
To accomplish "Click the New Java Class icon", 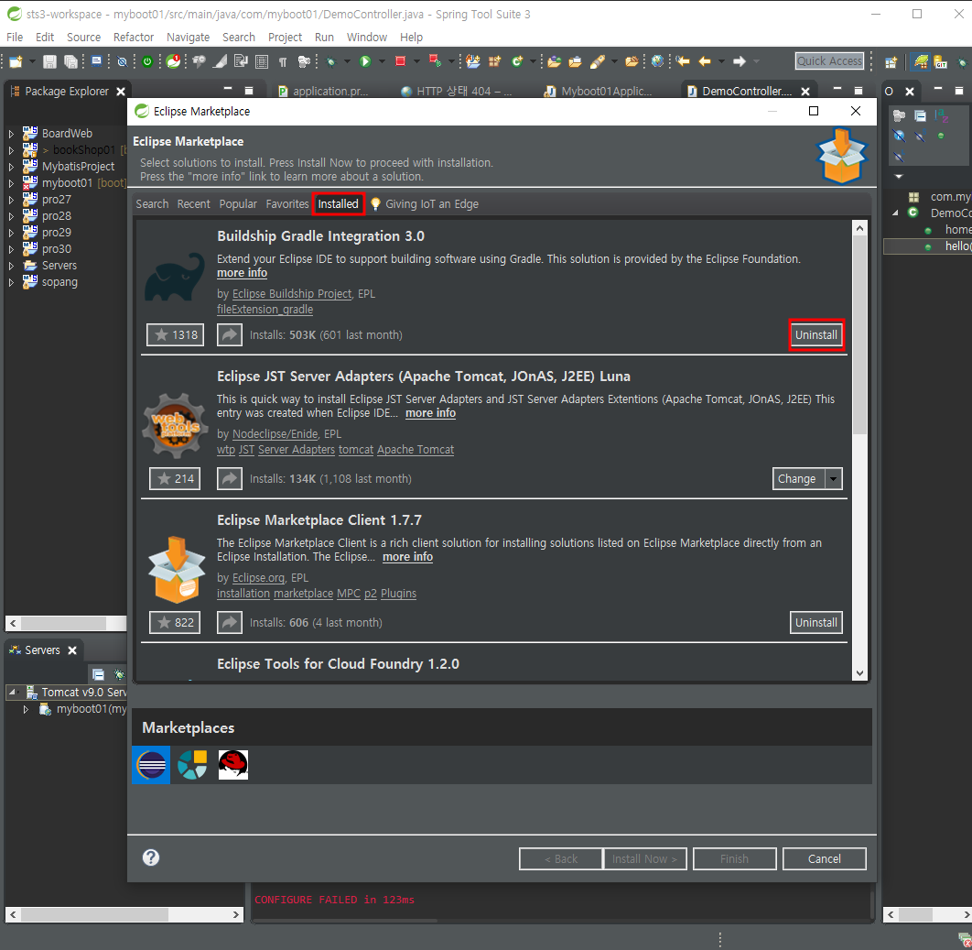I will pos(517,60).
